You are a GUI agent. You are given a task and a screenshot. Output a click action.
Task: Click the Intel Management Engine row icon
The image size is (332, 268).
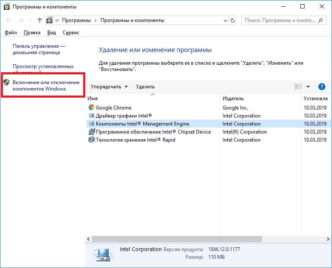point(91,123)
